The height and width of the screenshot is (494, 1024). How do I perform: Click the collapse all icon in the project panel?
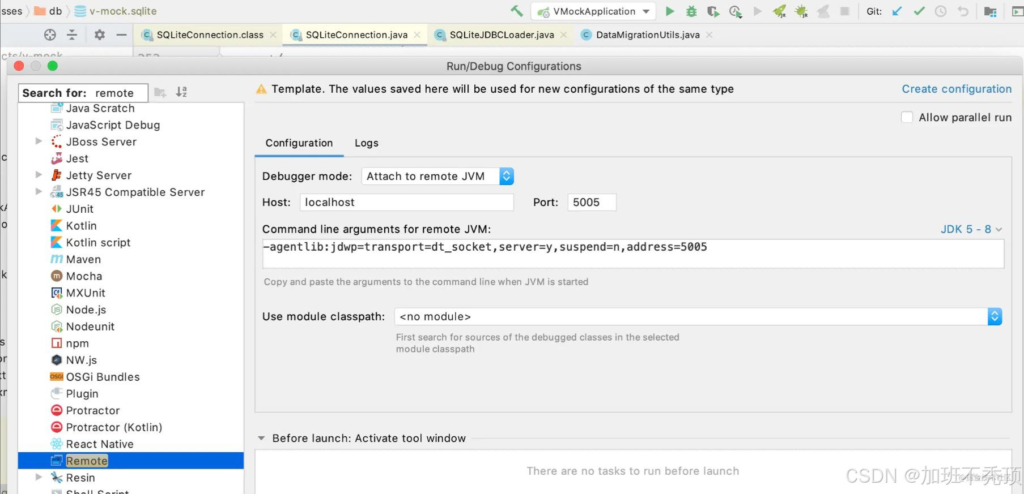point(72,35)
